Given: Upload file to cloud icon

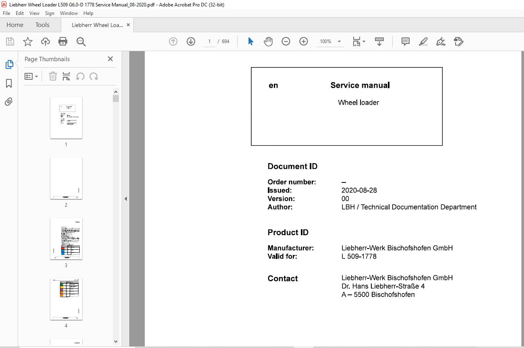Looking at the screenshot, I should coord(46,41).
